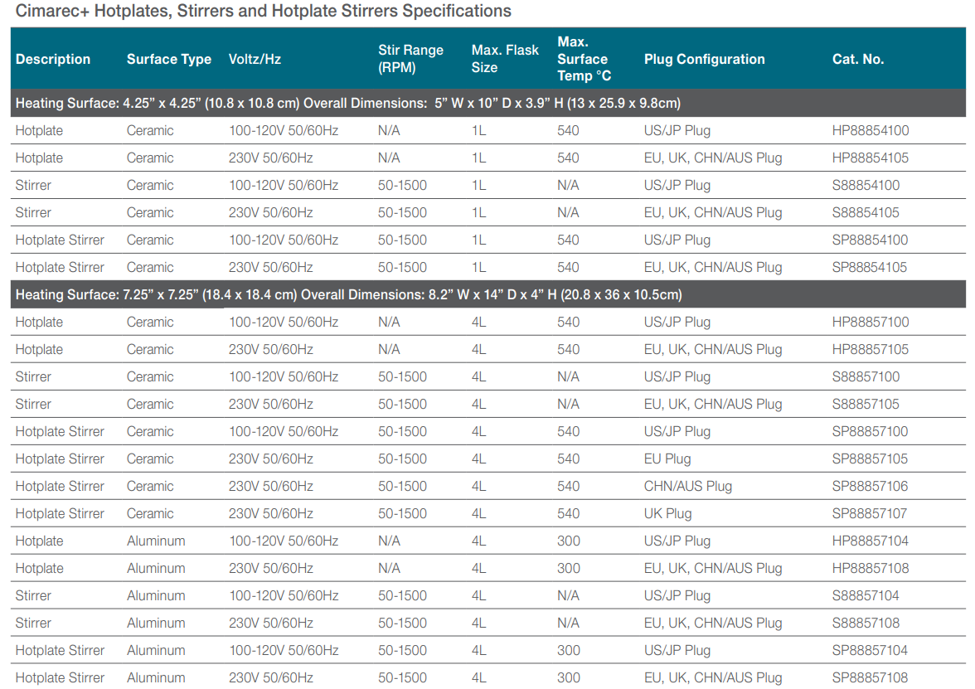
Task: Click catalog number HP88857108
Action: point(871,569)
